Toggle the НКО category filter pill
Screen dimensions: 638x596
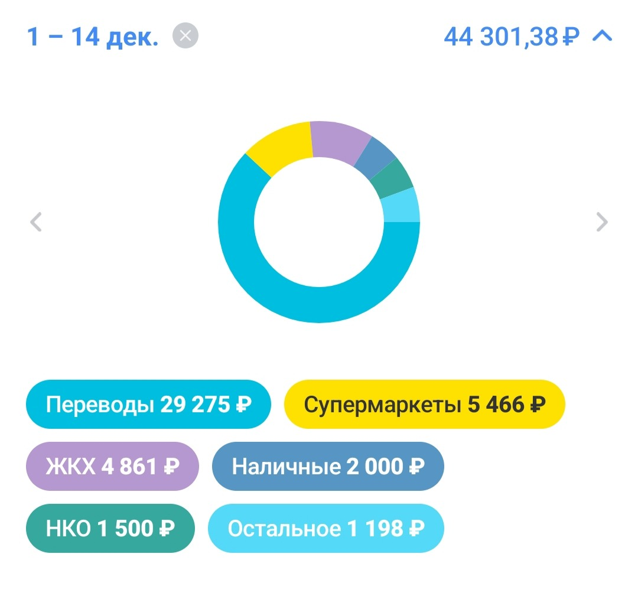(110, 529)
